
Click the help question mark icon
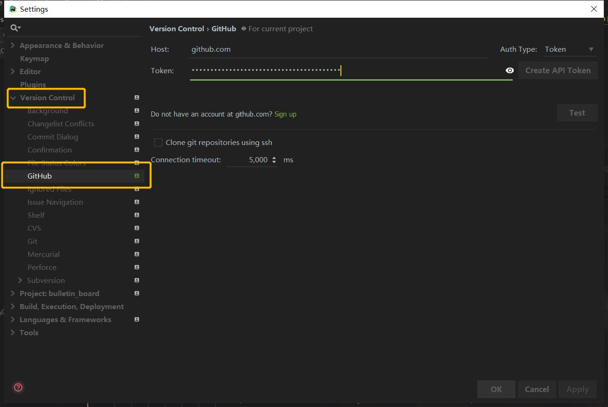point(18,387)
